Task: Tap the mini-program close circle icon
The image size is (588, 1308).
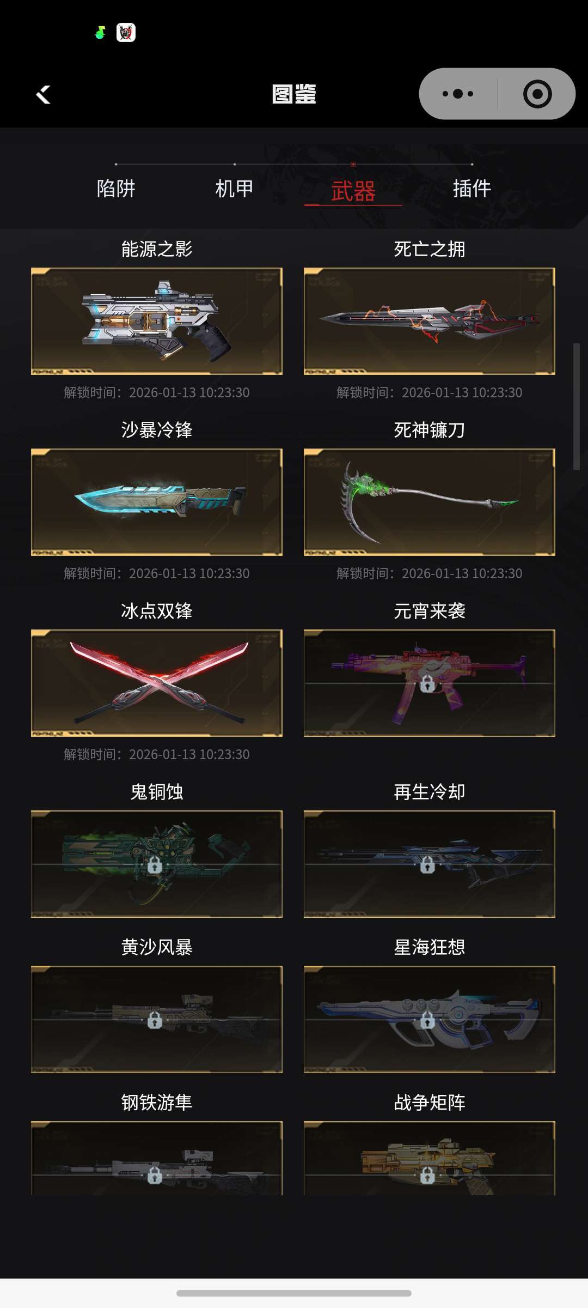Action: pyautogui.click(x=537, y=94)
